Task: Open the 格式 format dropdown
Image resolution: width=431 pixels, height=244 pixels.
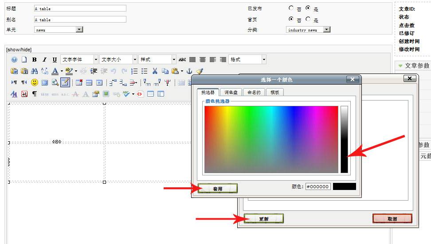Action: pos(247,59)
